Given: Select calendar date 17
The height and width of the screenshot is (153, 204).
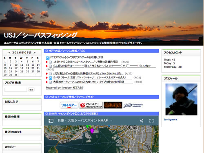Looking at the screenshot, I should pyautogui.click(x=16, y=68).
